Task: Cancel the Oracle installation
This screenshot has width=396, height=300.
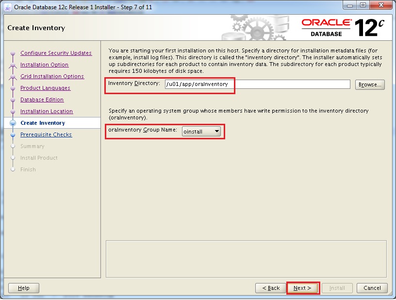Action: point(372,288)
